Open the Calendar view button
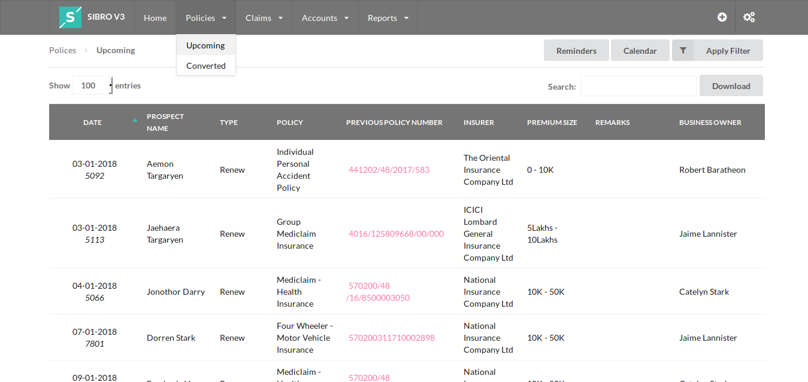This screenshot has width=808, height=382. click(x=640, y=51)
